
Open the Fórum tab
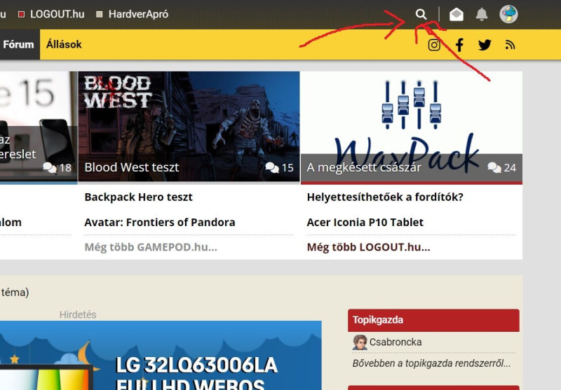pos(19,45)
